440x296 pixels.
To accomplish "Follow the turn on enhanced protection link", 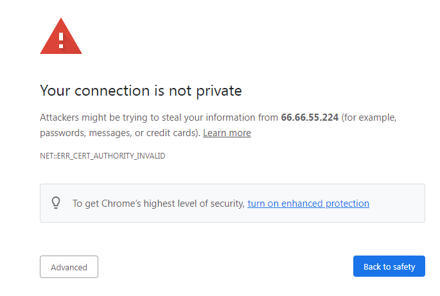I will (x=308, y=204).
